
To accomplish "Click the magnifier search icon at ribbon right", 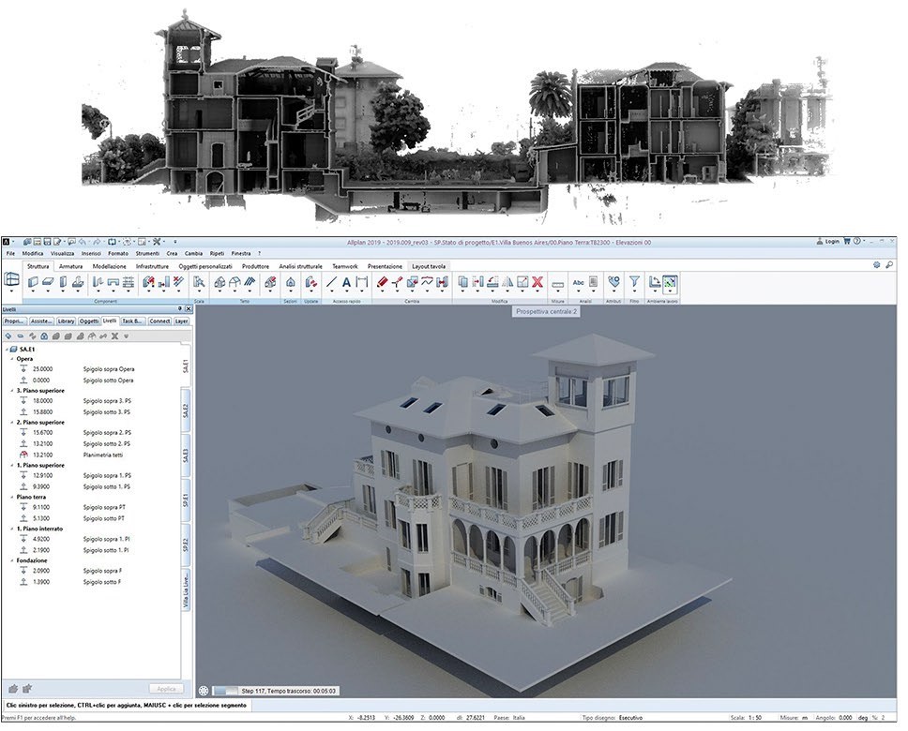I will coord(889,265).
